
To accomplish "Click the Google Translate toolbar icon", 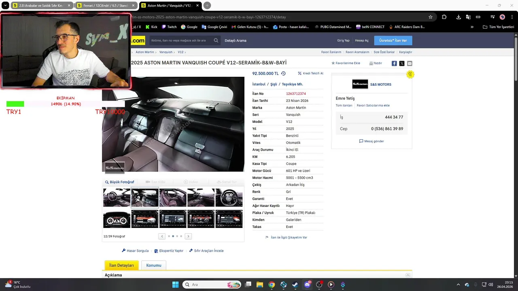I will 468,17.
